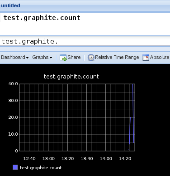Click the graph plot area center
170x176 pixels.
(77, 117)
